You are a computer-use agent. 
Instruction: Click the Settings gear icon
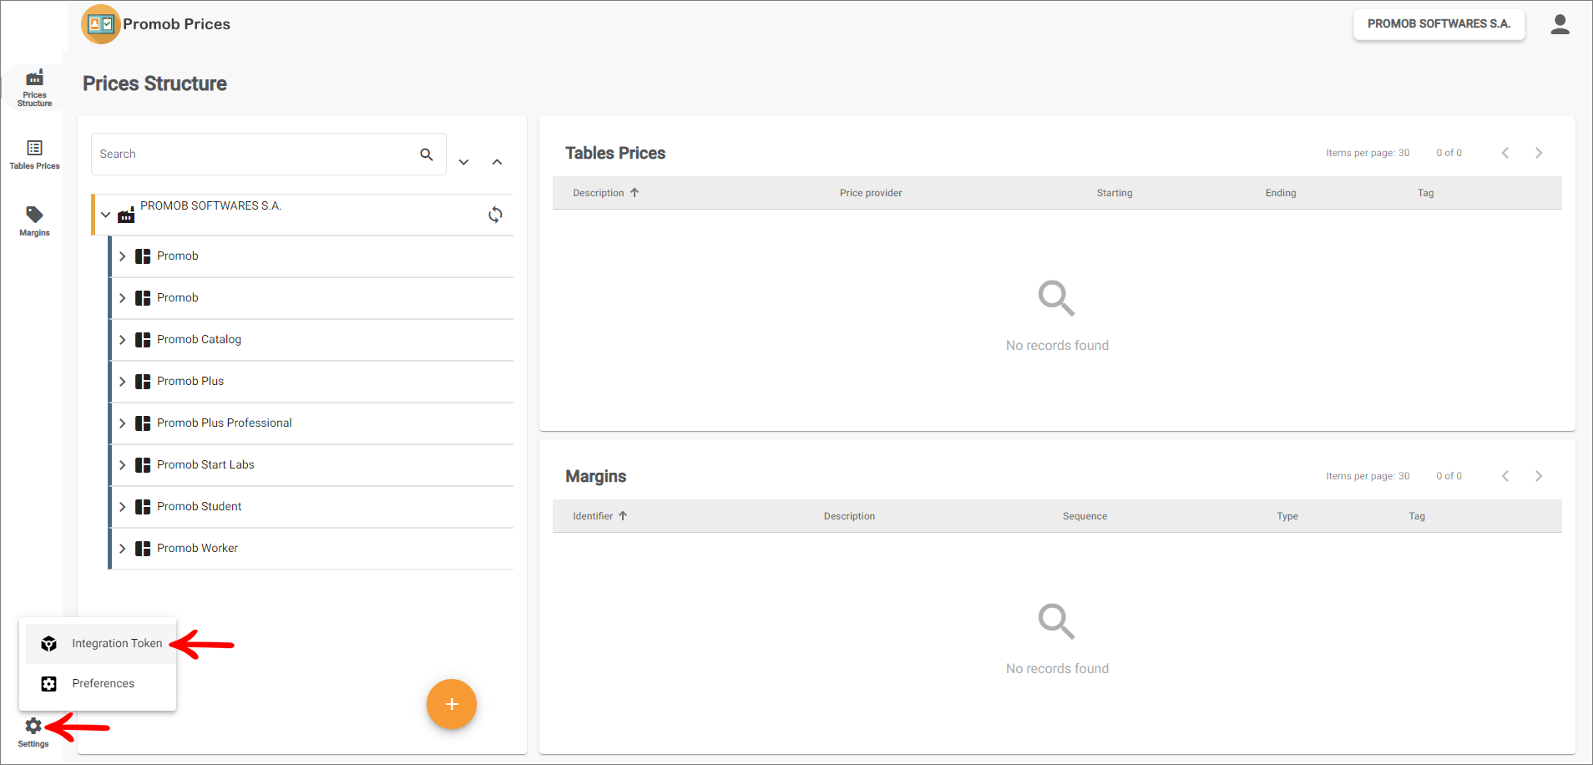[33, 726]
